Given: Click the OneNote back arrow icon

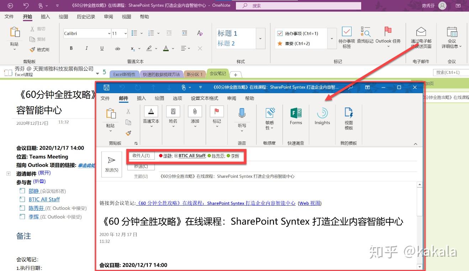Looking at the screenshot, I should [x=10, y=6].
